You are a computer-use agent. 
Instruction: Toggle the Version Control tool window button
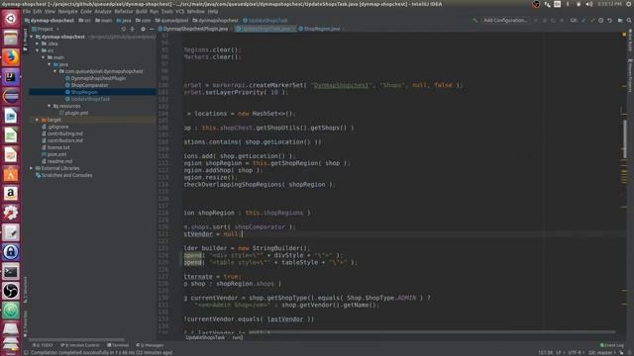tap(80, 345)
